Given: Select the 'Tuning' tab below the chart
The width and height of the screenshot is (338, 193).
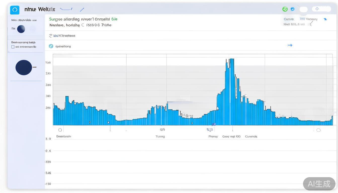Looking at the screenshot, I should click(x=160, y=136).
